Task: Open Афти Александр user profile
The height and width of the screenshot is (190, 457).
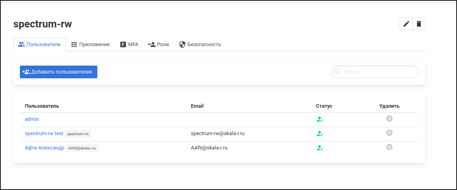Action: tap(44, 148)
